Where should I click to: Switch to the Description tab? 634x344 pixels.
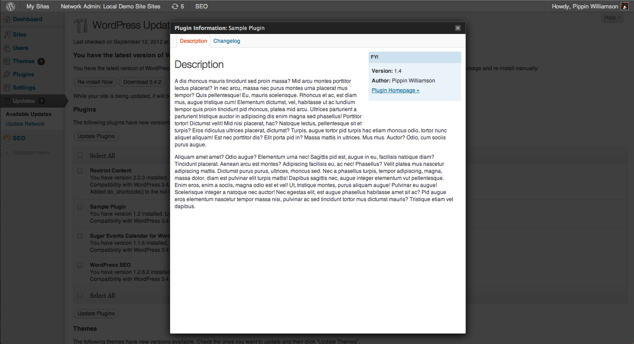click(x=194, y=41)
